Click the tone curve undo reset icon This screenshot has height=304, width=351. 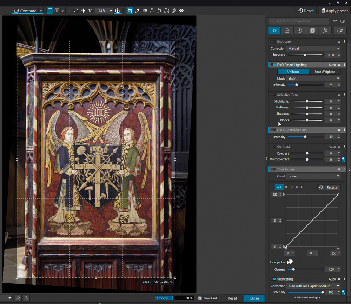[320, 187]
